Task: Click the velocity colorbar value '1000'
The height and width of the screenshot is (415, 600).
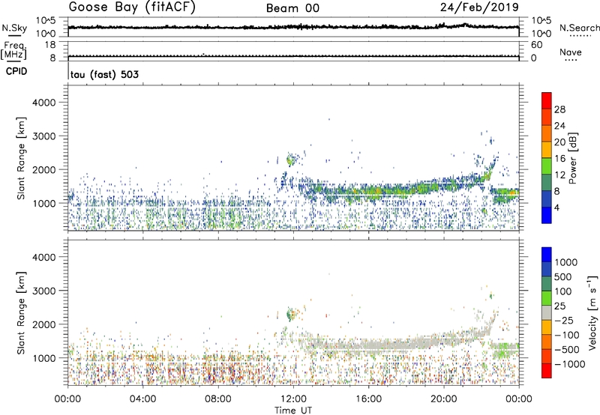Action: coord(566,262)
